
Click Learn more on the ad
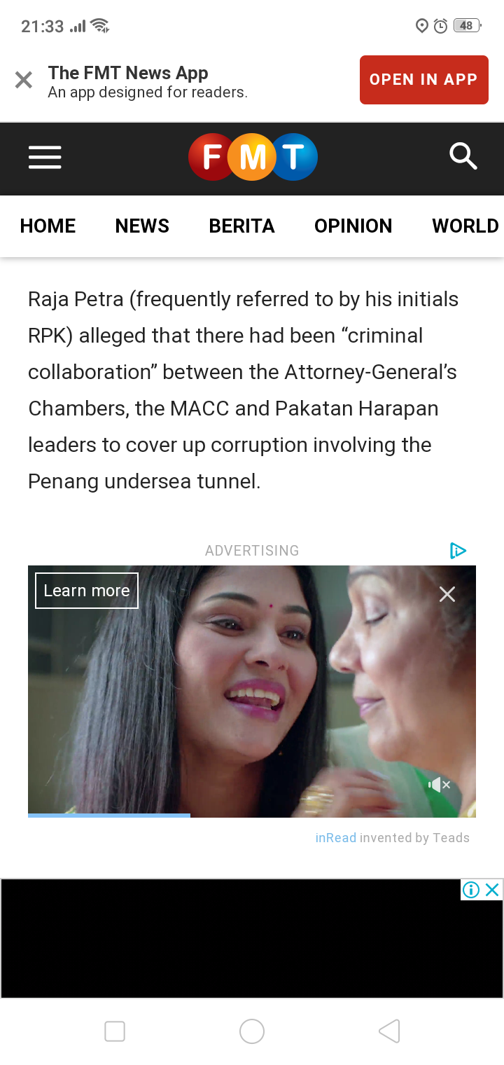coord(87,591)
